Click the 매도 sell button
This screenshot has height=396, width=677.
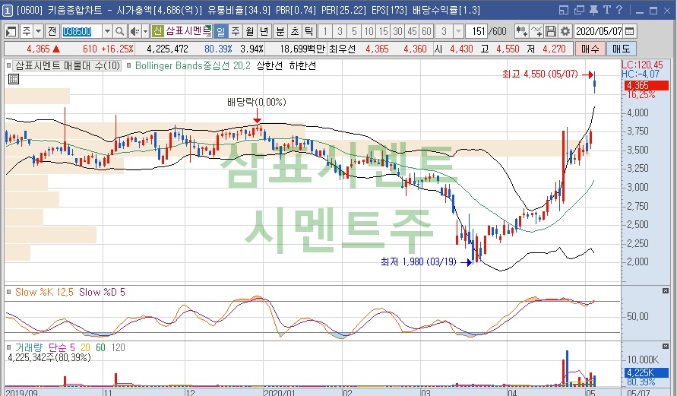tap(621, 49)
